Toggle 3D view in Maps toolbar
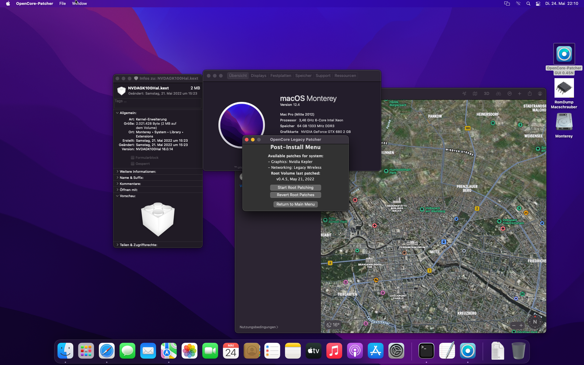584x365 pixels. click(x=486, y=94)
